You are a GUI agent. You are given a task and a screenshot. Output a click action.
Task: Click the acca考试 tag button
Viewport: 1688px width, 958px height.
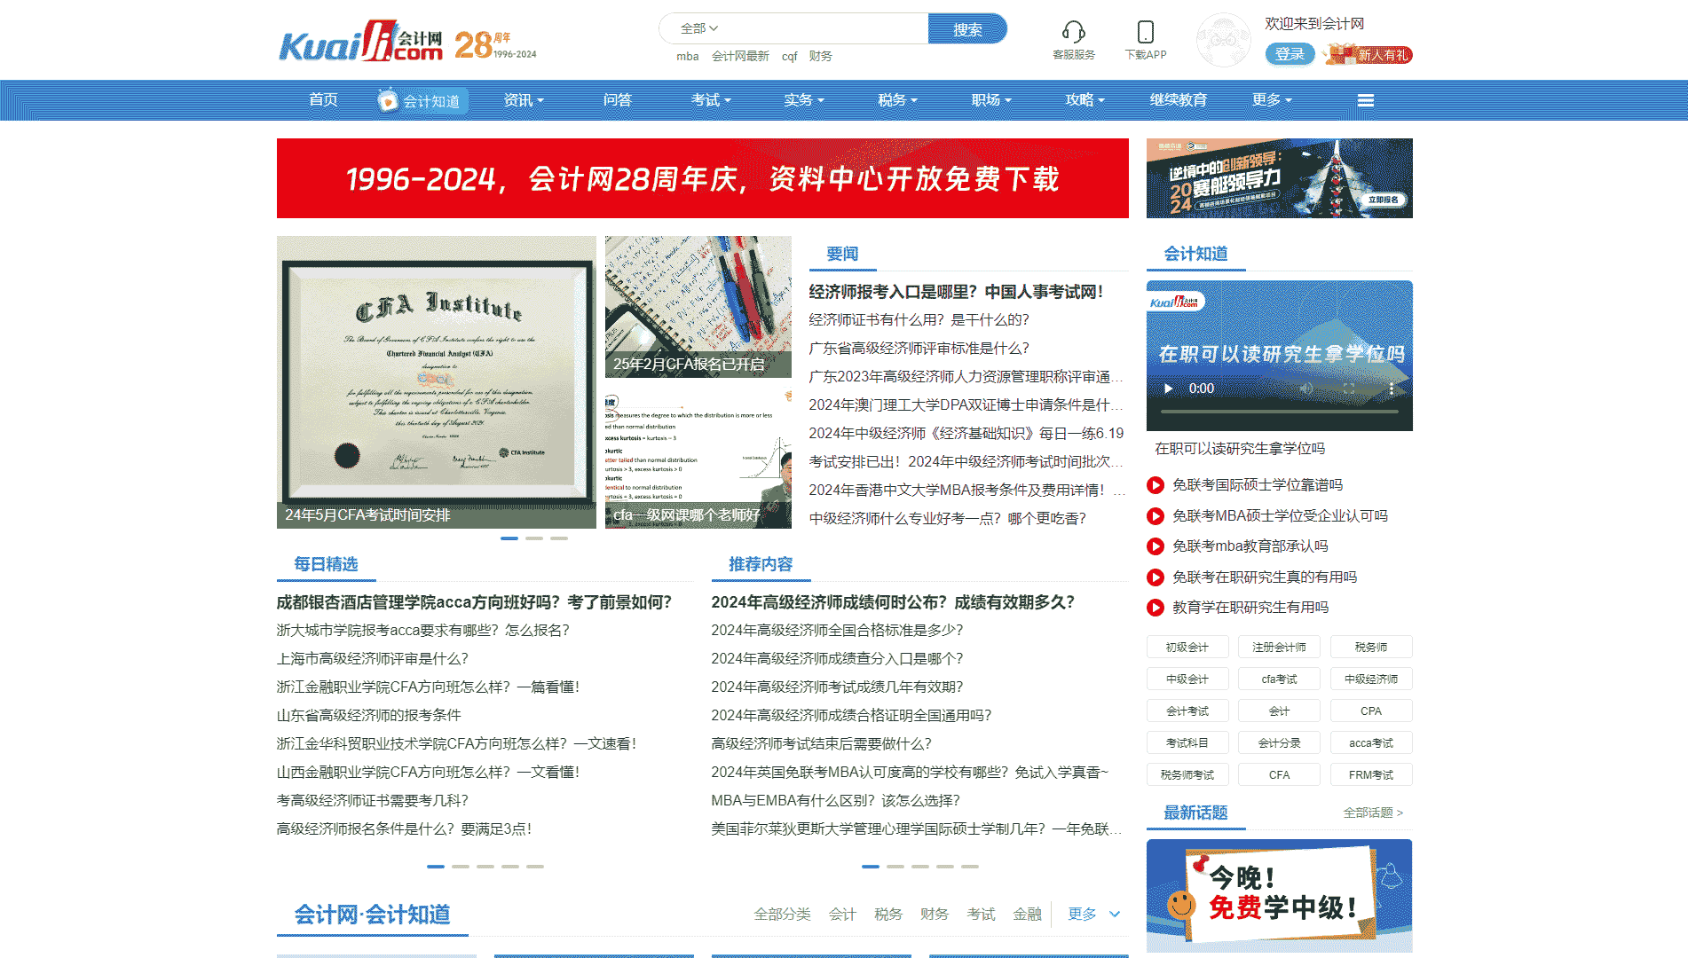coord(1371,743)
